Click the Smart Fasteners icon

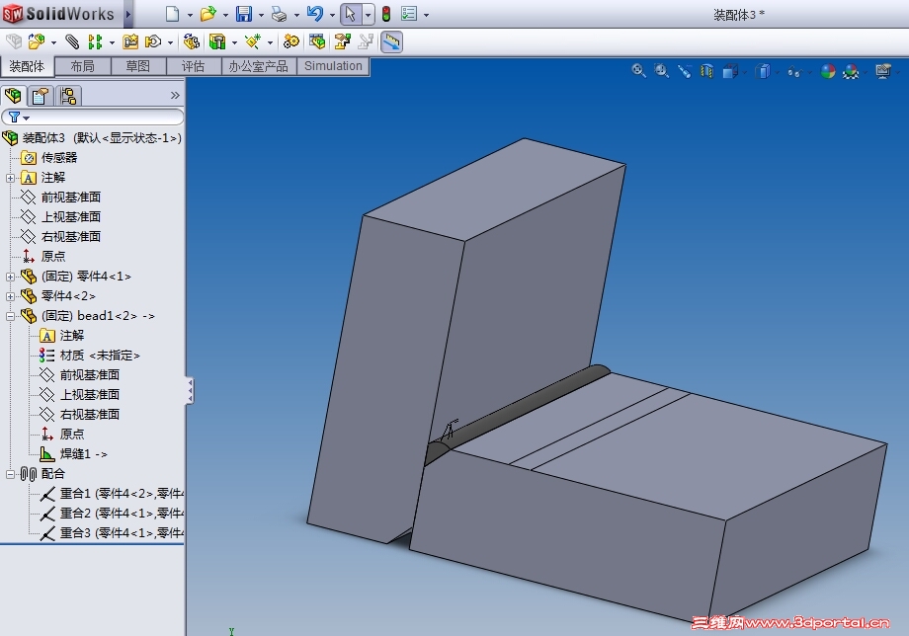click(131, 41)
